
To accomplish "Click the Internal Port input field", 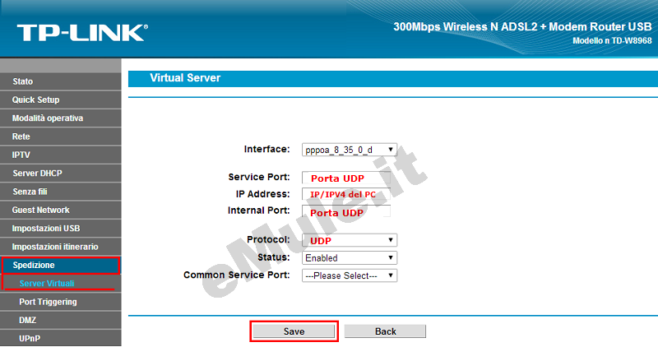I will [346, 211].
